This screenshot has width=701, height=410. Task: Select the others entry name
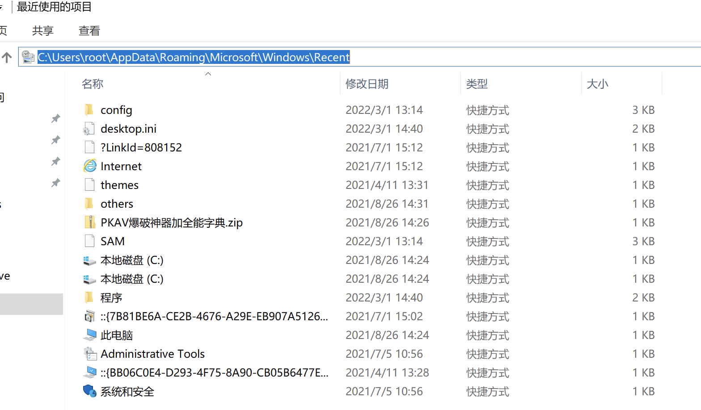pyautogui.click(x=117, y=204)
